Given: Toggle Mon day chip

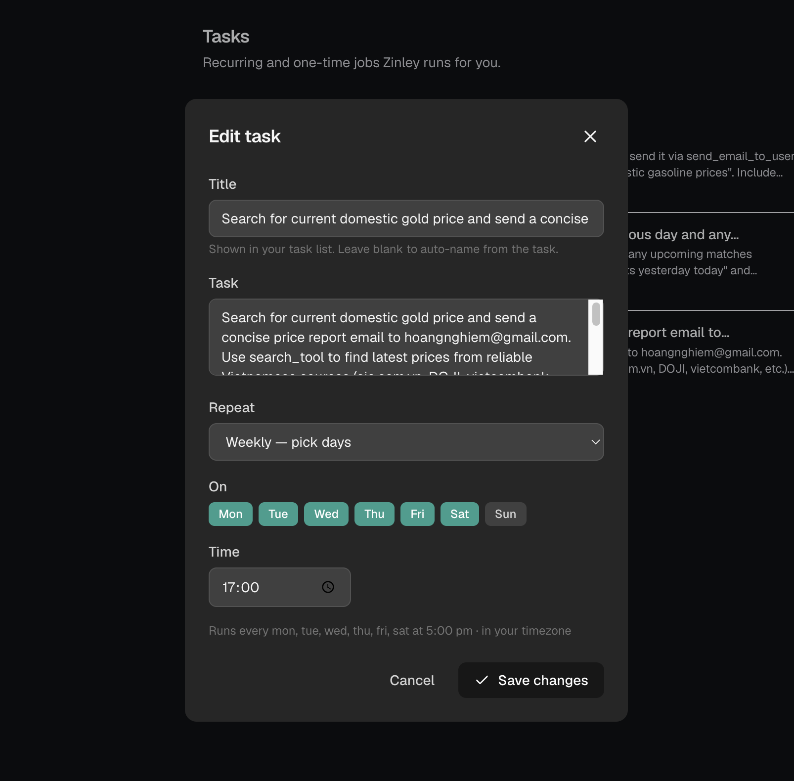Looking at the screenshot, I should (230, 514).
